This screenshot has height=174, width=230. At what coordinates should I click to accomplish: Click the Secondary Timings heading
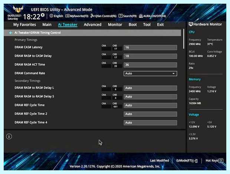tap(27, 81)
